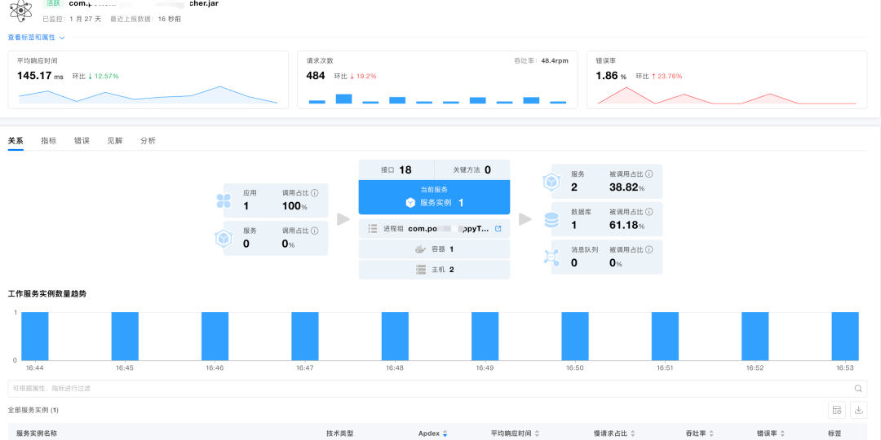Switch to the 见解 tab
The height and width of the screenshot is (440, 881).
coord(115,140)
